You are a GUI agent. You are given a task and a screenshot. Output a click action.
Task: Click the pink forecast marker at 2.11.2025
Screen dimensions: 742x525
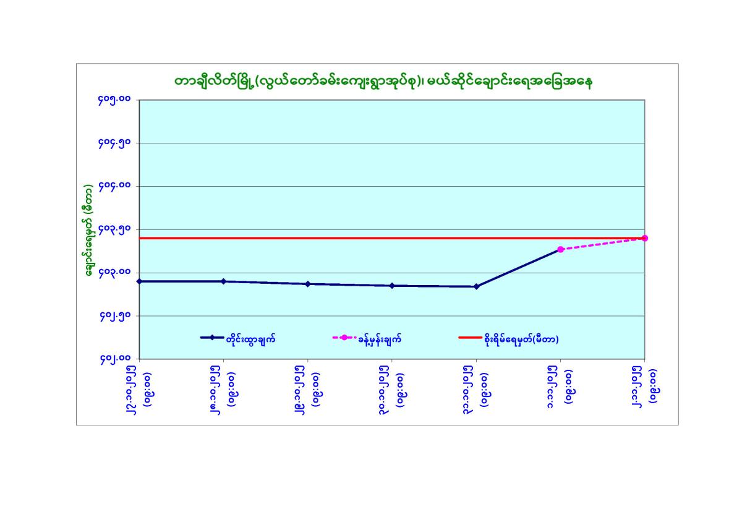[645, 238]
